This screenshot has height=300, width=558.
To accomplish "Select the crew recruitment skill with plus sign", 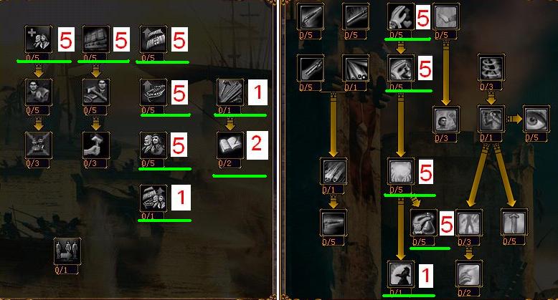I will click(x=39, y=39).
